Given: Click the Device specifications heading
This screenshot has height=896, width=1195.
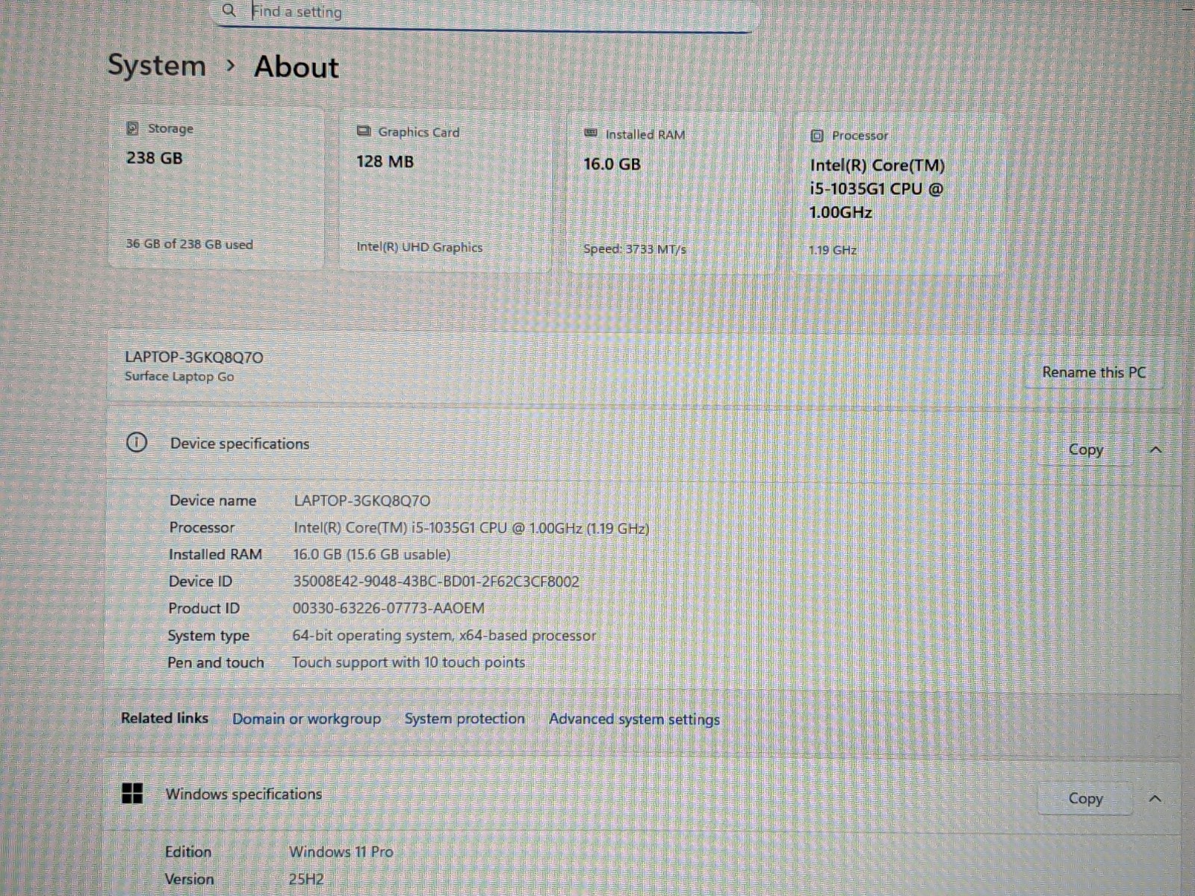Looking at the screenshot, I should point(240,444).
